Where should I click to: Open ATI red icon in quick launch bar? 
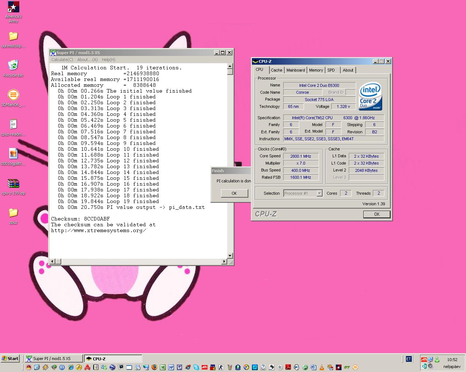tap(204, 367)
